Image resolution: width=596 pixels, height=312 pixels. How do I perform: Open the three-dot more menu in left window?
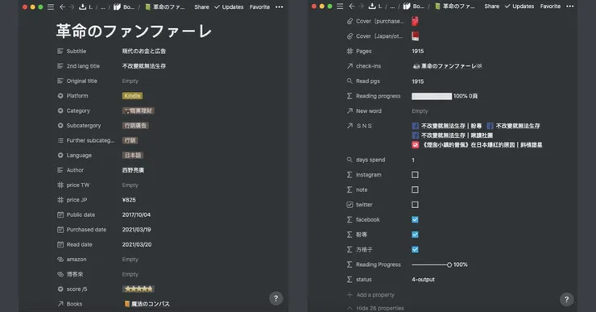[279, 6]
